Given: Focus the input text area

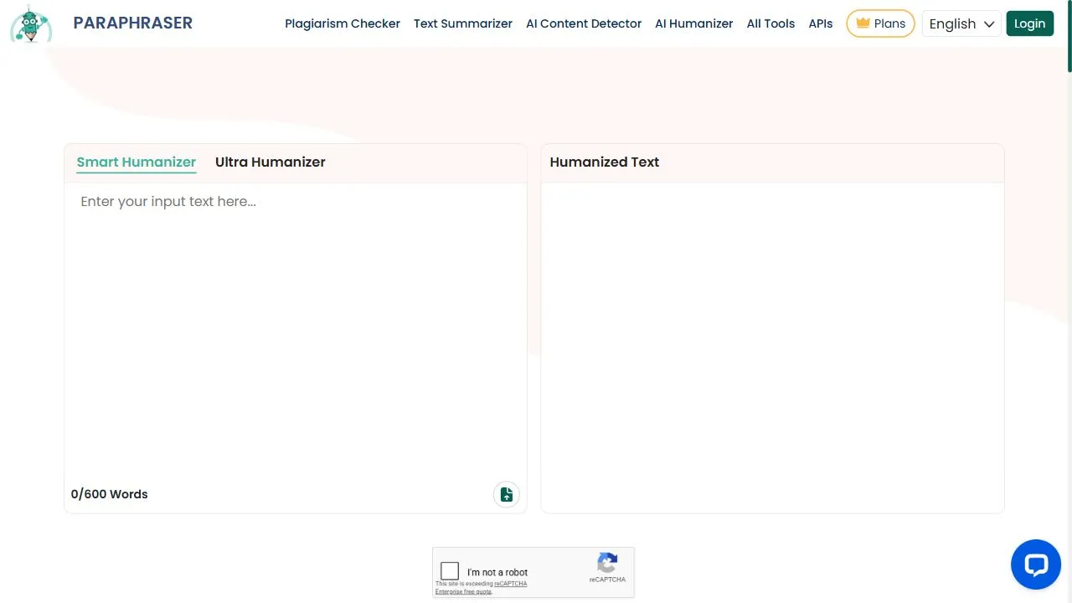Looking at the screenshot, I should 296,331.
